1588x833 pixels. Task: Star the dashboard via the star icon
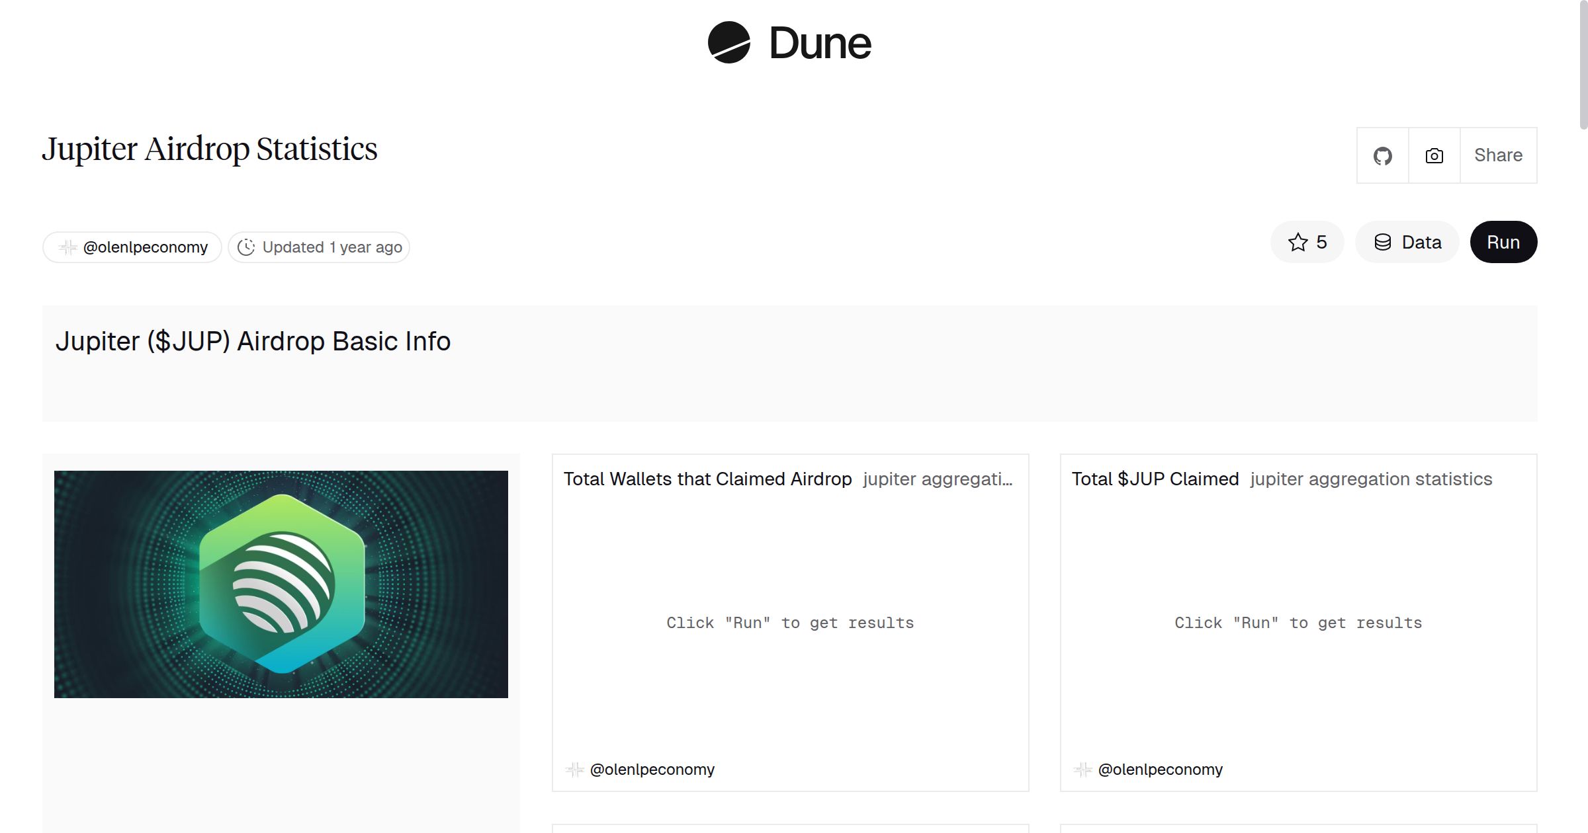1298,242
